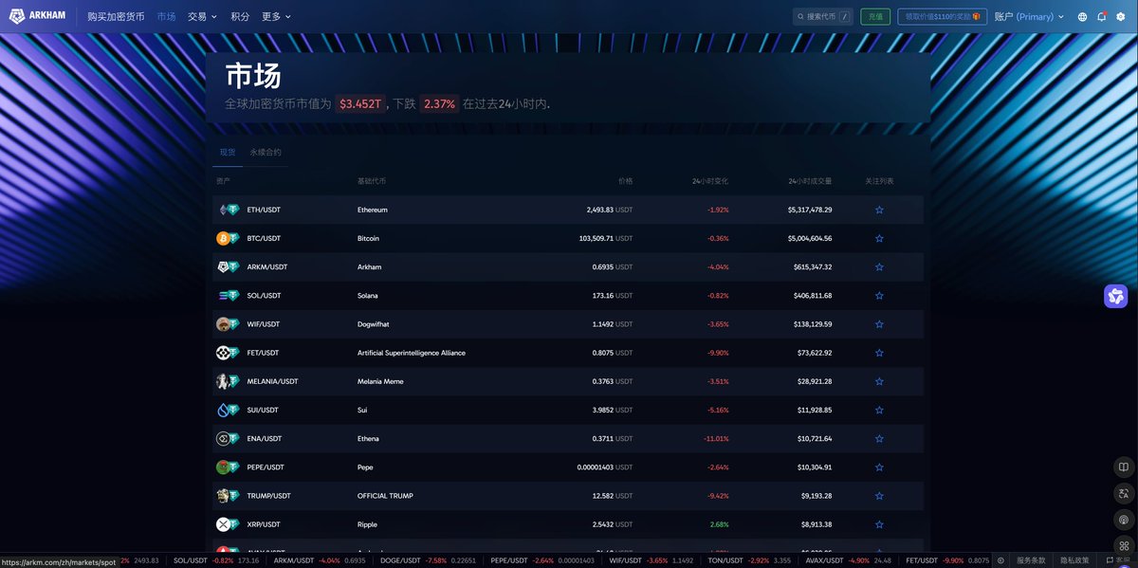Viewport: 1138px width, 568px height.
Task: Star ARKM/USDT for the watchlist
Action: [879, 267]
